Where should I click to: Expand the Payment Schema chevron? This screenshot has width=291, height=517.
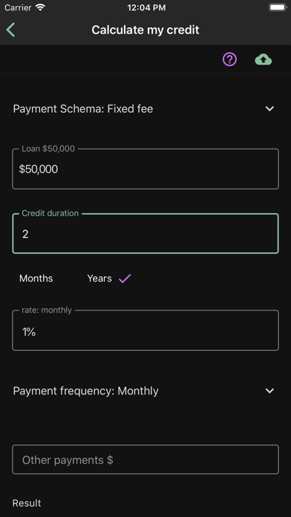(x=269, y=108)
